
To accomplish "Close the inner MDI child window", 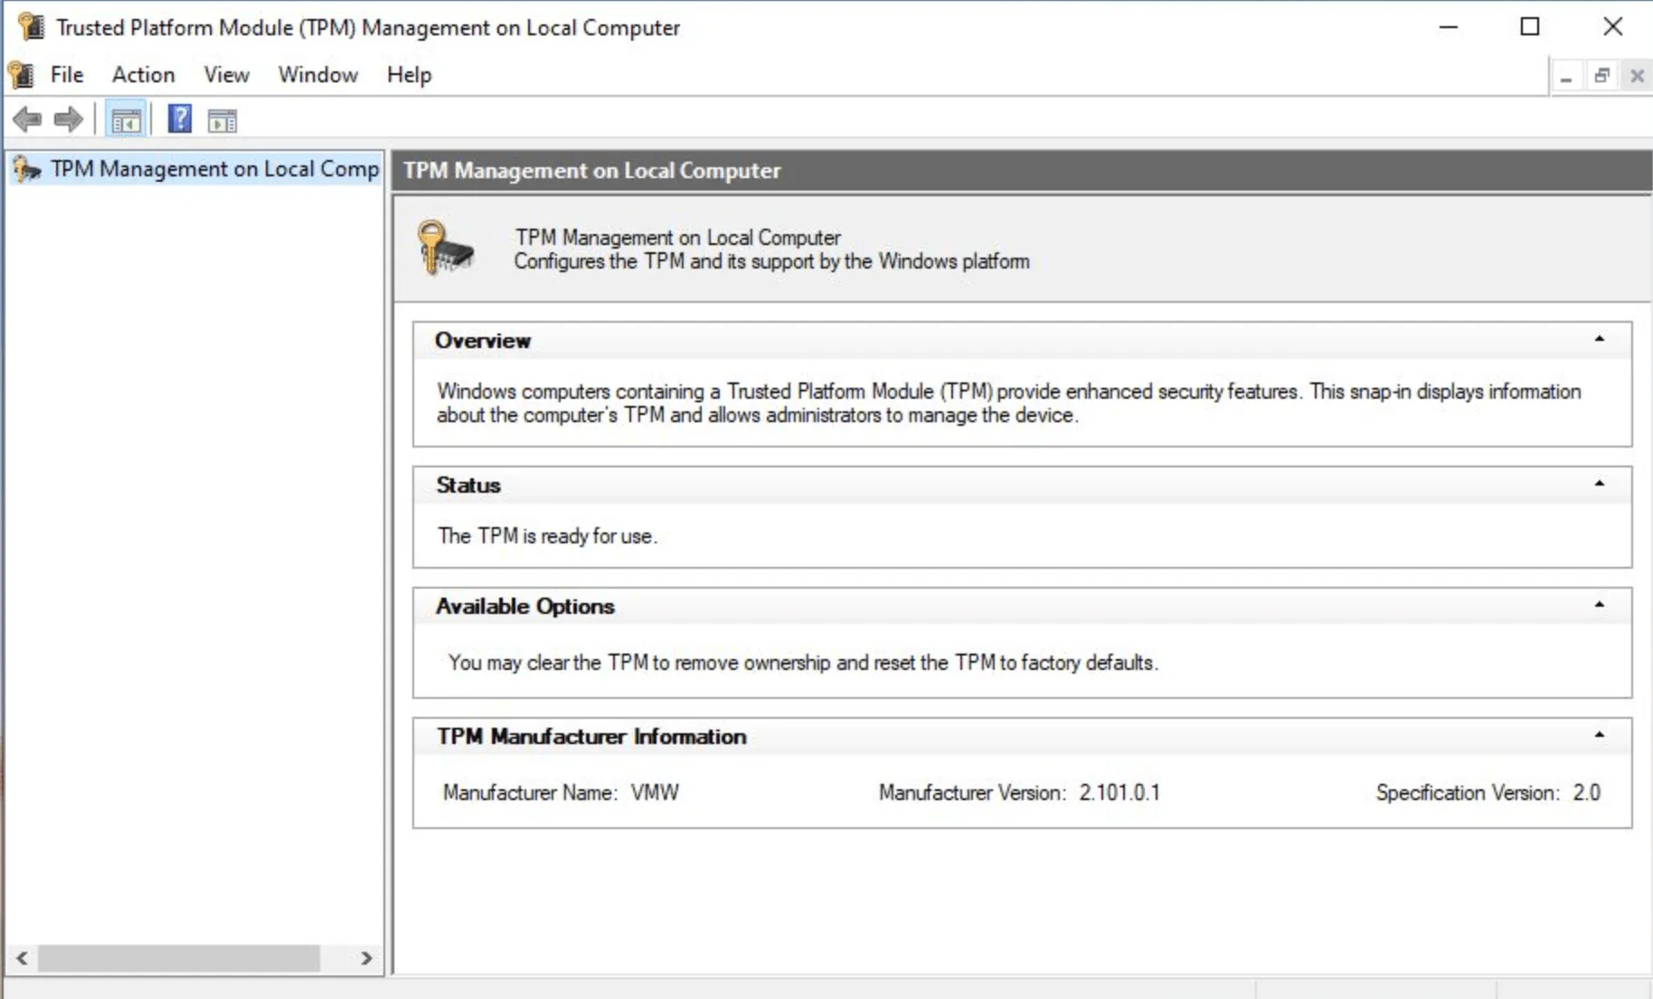I will click(x=1637, y=76).
